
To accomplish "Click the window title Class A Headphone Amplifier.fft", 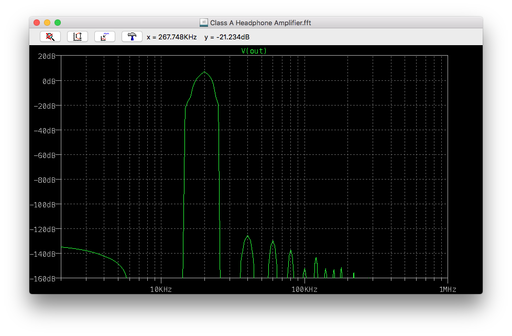I will [260, 23].
